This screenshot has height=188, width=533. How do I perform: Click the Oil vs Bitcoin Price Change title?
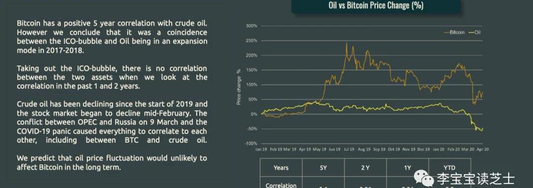click(x=376, y=5)
